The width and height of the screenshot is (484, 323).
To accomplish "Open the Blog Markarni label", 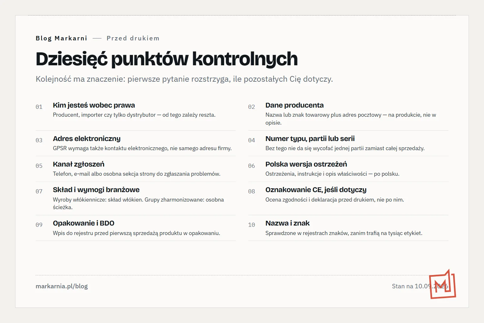I will pyautogui.click(x=61, y=38).
